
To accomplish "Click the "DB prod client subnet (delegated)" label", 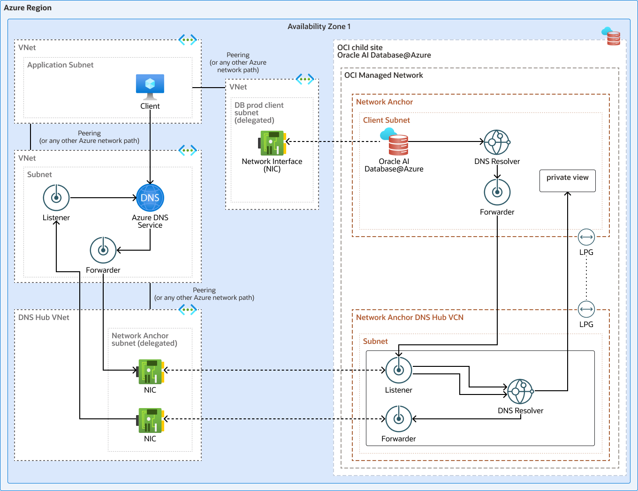I will [x=259, y=112].
